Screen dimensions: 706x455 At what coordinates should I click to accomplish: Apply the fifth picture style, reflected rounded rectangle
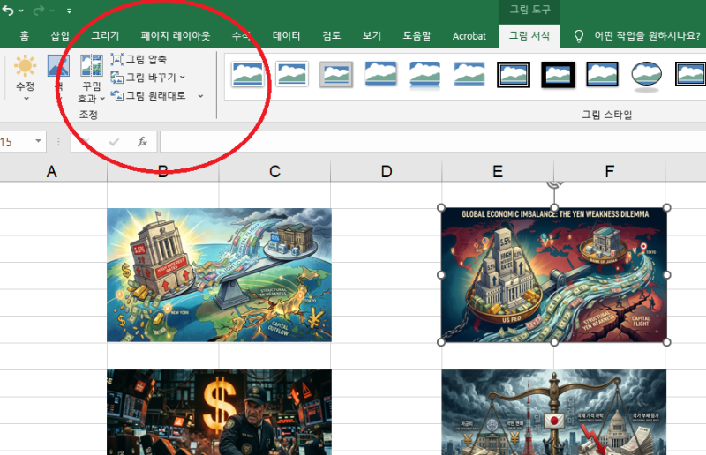point(425,75)
